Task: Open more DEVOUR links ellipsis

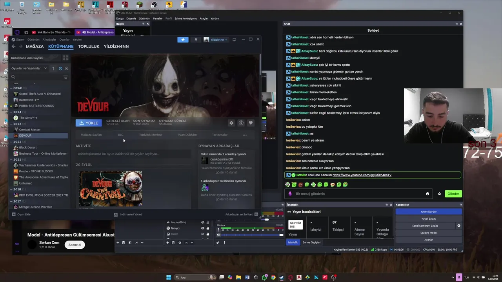Action: 245,135
